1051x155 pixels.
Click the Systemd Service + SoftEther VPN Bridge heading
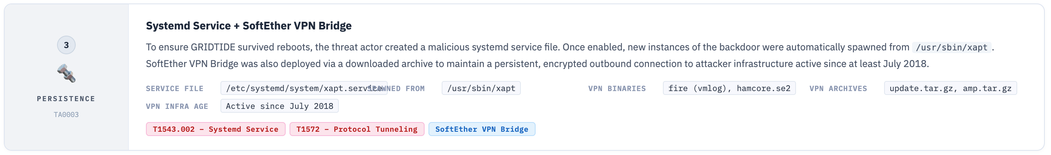click(248, 26)
